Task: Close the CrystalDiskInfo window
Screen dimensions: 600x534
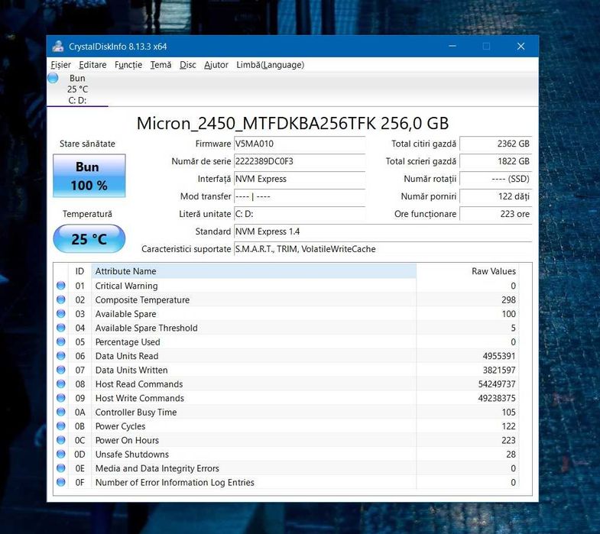Action: [x=521, y=47]
